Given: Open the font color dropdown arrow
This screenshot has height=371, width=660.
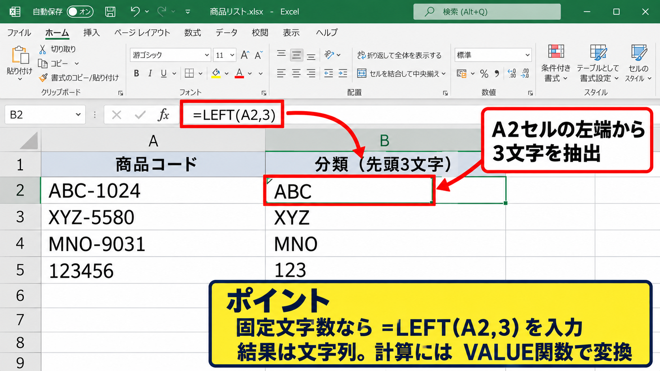Looking at the screenshot, I should tap(250, 74).
